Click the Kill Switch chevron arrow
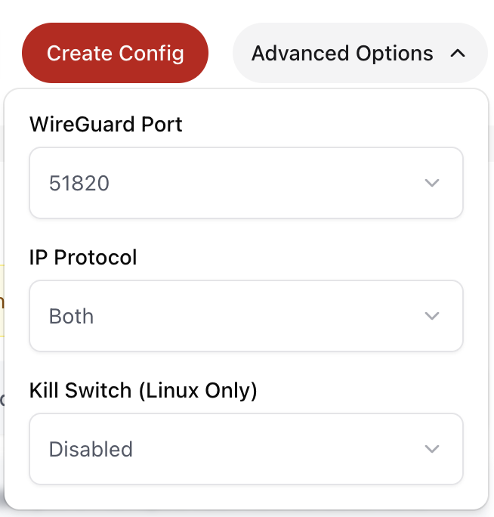494x517 pixels. click(x=432, y=449)
